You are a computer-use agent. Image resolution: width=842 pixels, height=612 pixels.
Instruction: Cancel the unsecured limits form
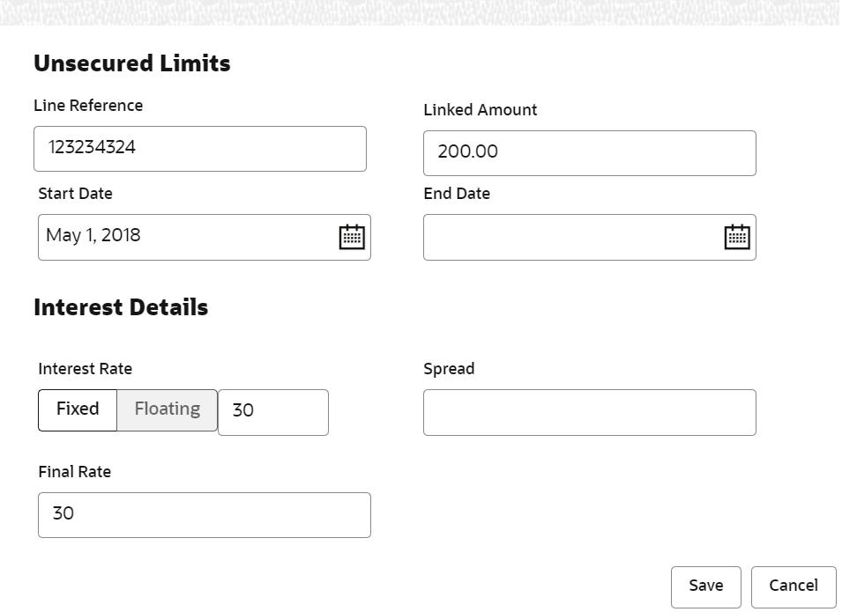click(x=794, y=586)
